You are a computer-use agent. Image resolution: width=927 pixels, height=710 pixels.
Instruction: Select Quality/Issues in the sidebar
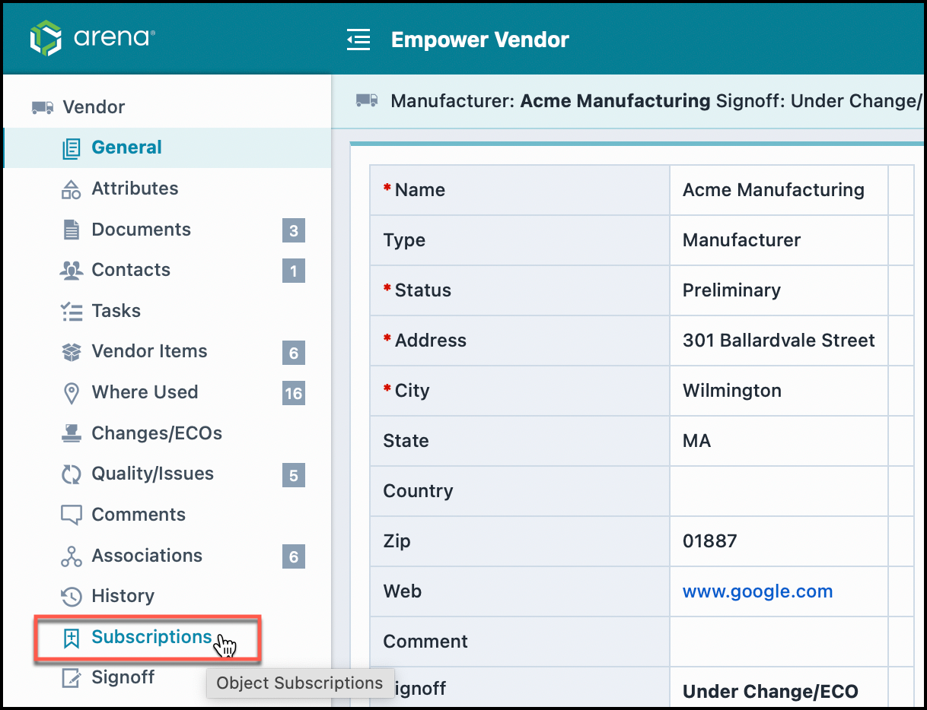point(152,474)
